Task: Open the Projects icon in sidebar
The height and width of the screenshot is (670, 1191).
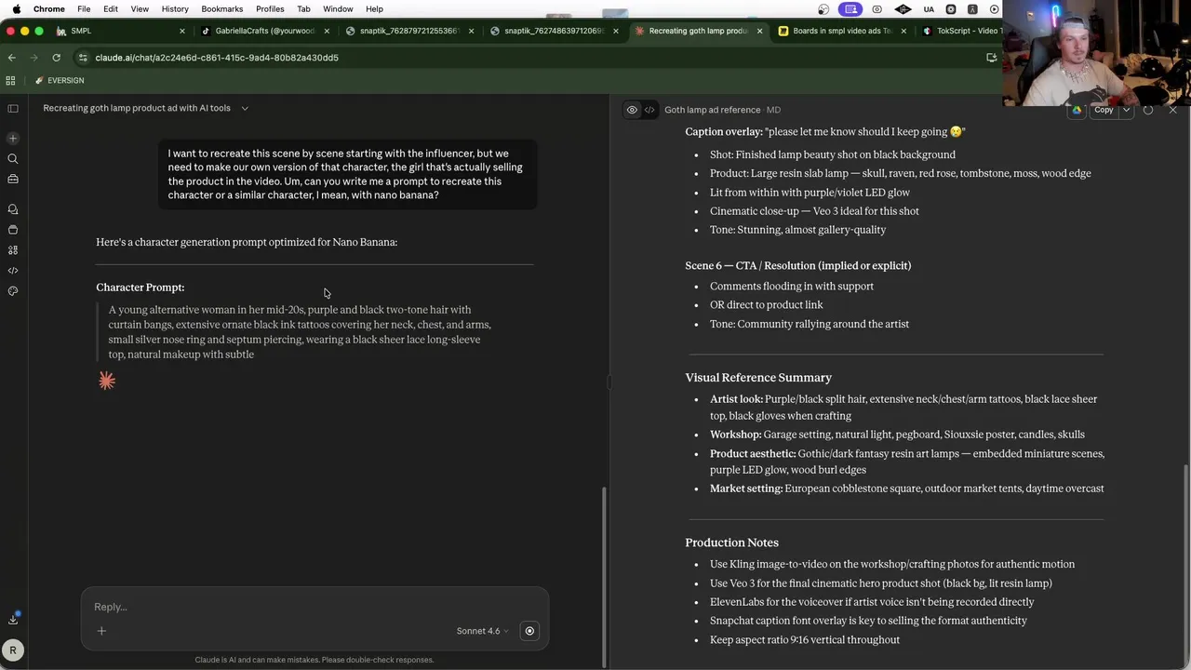Action: click(13, 230)
